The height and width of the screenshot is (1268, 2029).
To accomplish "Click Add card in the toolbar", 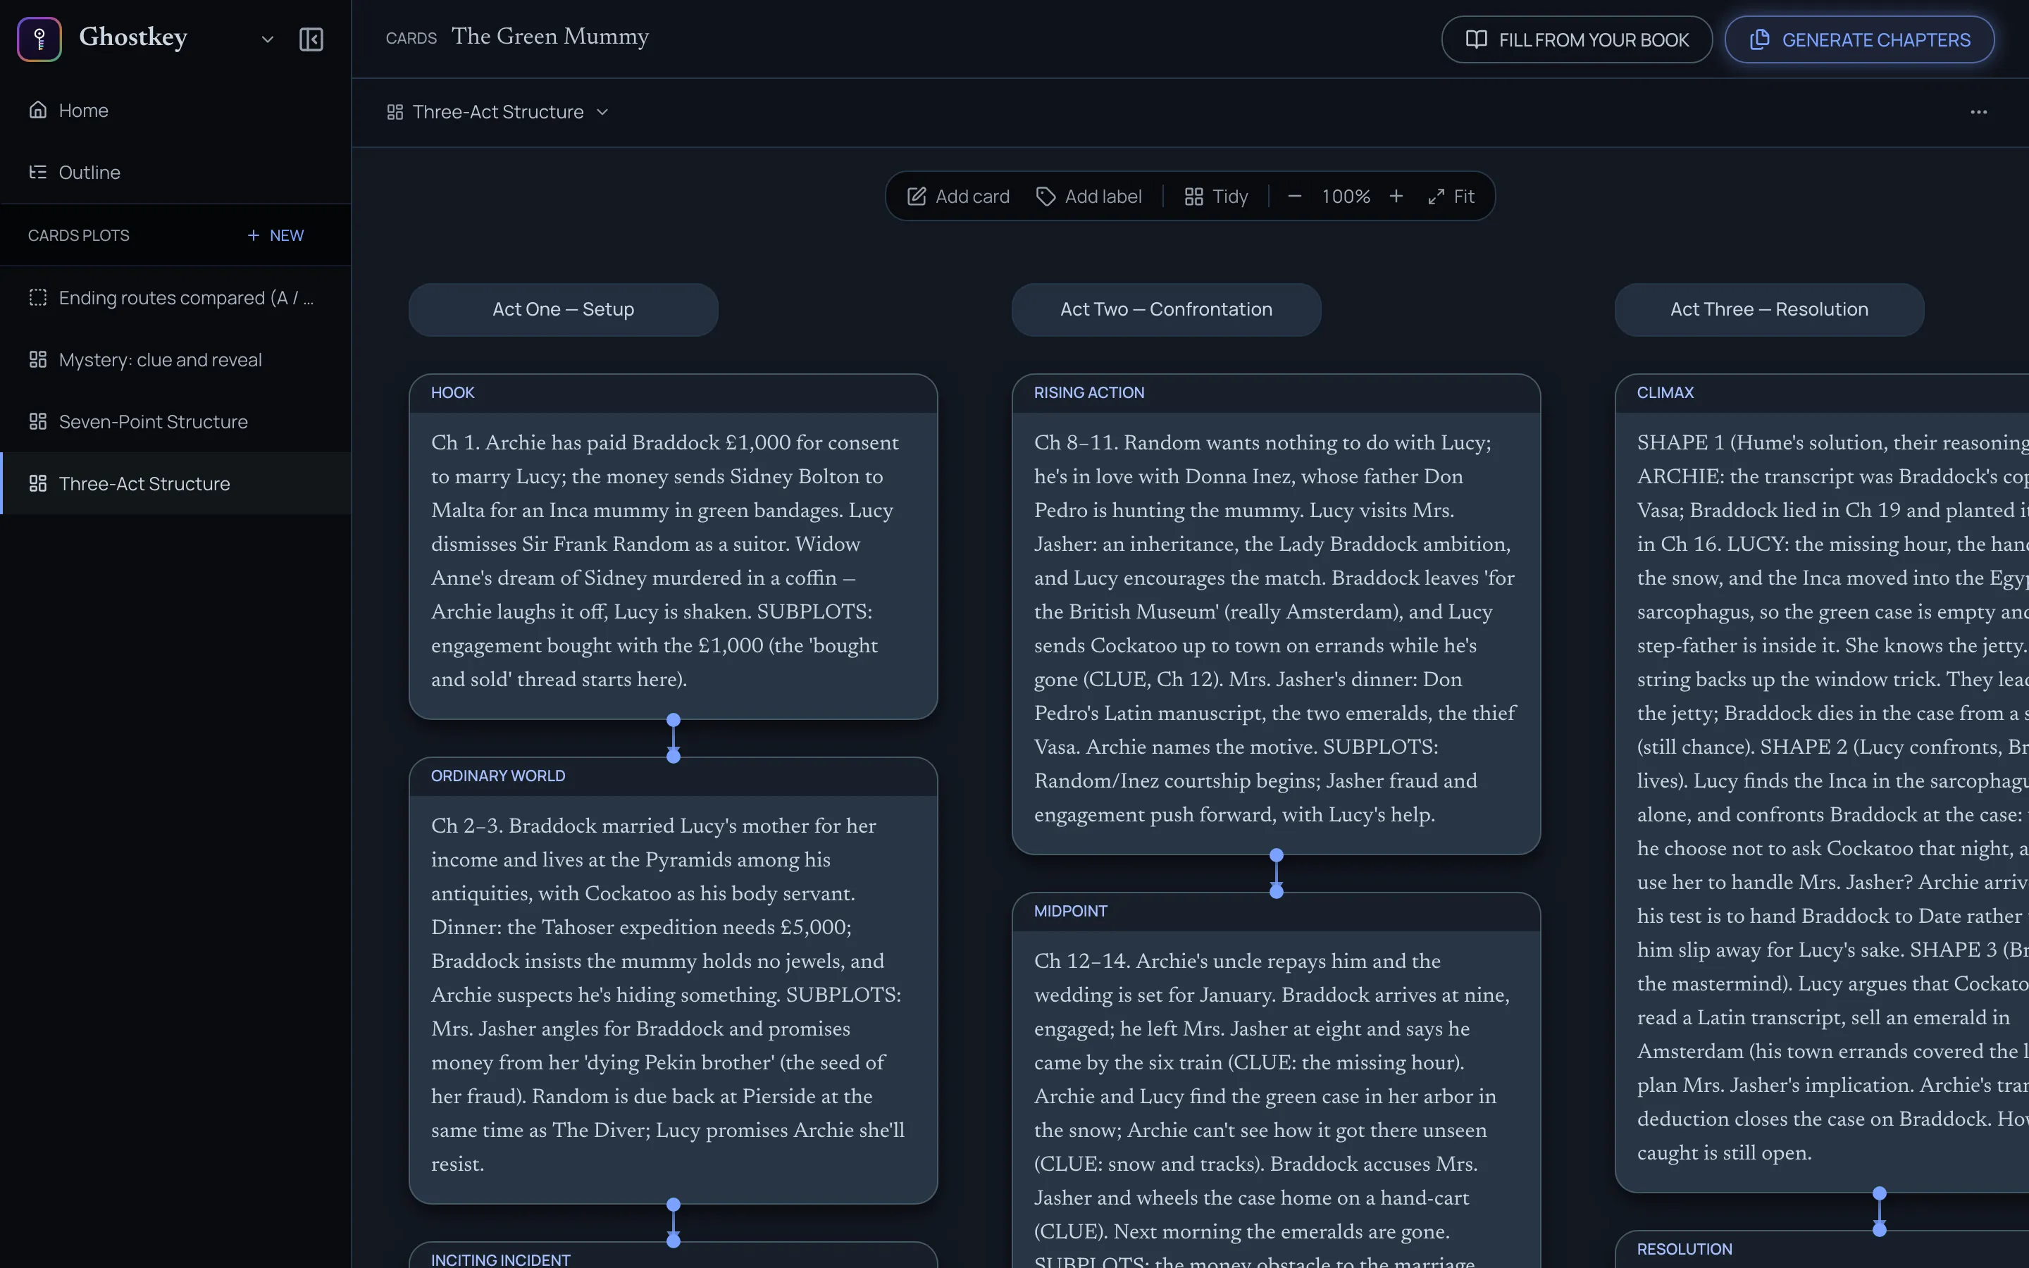I will click(958, 197).
